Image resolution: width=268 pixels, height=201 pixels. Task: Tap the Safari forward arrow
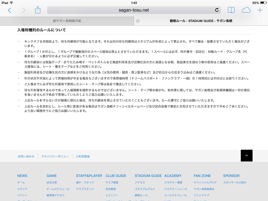[24, 10]
